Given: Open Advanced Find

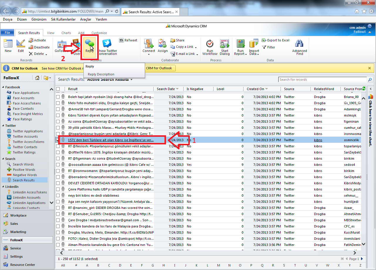Looking at the screenshot, I should (299, 47).
